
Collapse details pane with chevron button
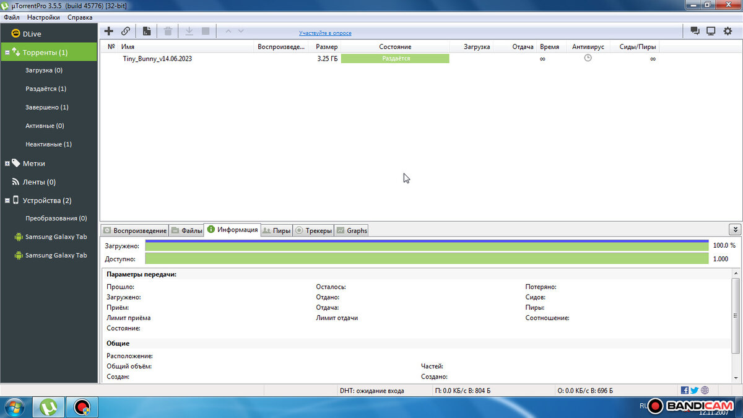[735, 230]
